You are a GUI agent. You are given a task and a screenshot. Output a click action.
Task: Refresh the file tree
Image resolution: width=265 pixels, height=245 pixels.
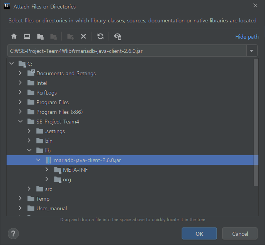click(x=100, y=36)
